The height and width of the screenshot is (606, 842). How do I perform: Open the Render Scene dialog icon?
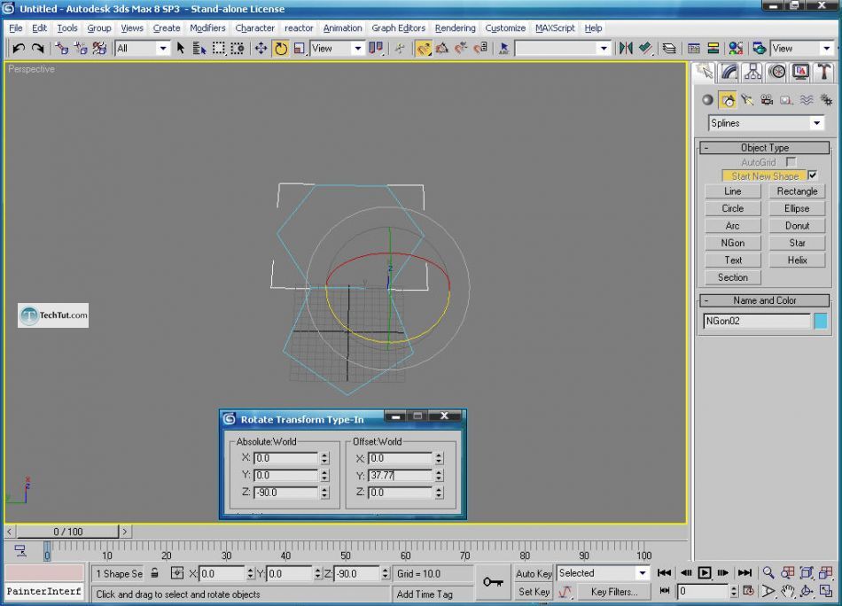pos(759,49)
